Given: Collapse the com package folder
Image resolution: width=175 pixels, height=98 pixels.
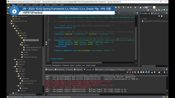Looking at the screenshot, I should (x=15, y=31).
